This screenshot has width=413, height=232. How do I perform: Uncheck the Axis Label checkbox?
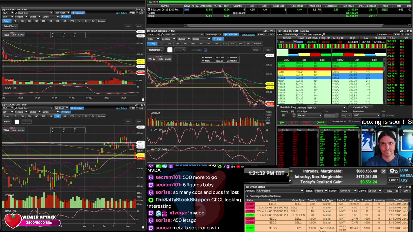205,50
